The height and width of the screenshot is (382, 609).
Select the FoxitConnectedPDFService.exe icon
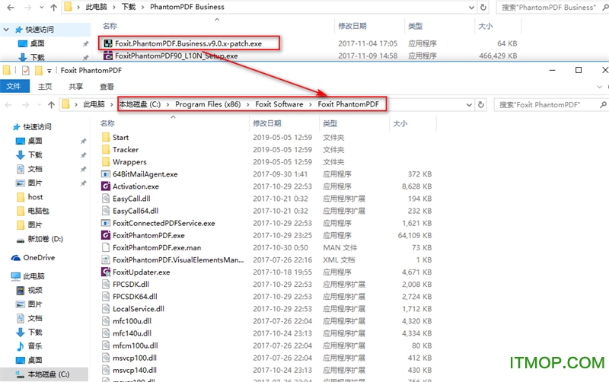pyautogui.click(x=106, y=223)
